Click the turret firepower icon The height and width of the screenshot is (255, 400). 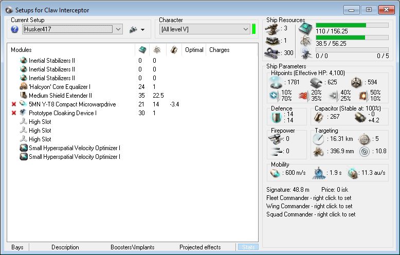(276, 139)
